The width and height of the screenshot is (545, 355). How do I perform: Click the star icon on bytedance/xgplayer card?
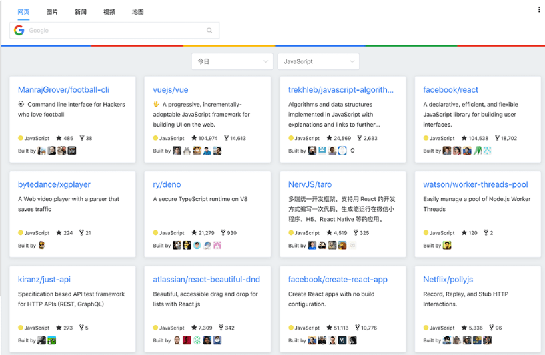59,233
